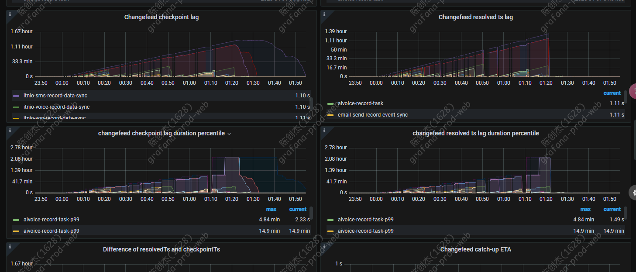
Task: Open Changefeed resolved ts lag panel title menu
Action: tap(475, 17)
